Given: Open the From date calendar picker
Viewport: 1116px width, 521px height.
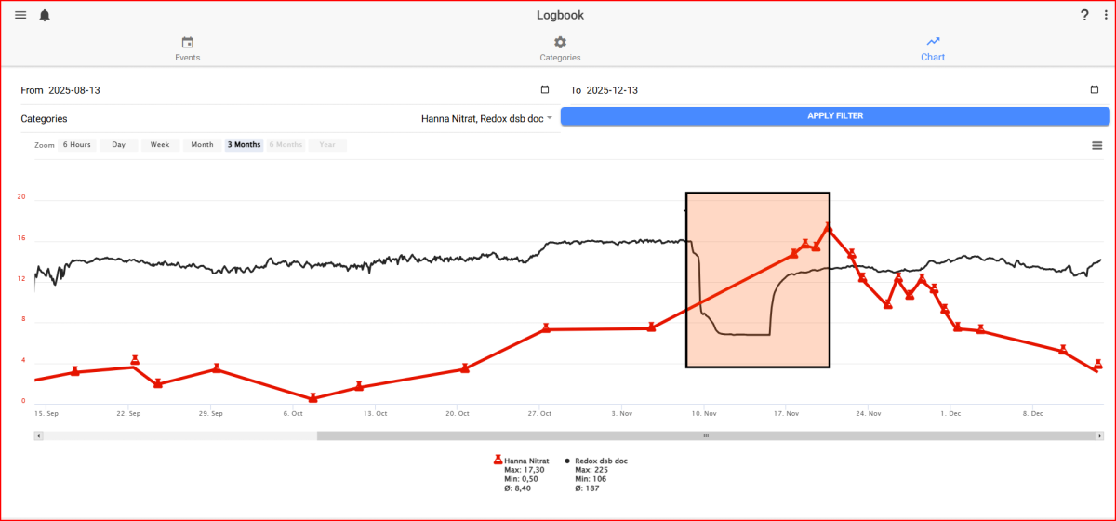Looking at the screenshot, I should (545, 90).
